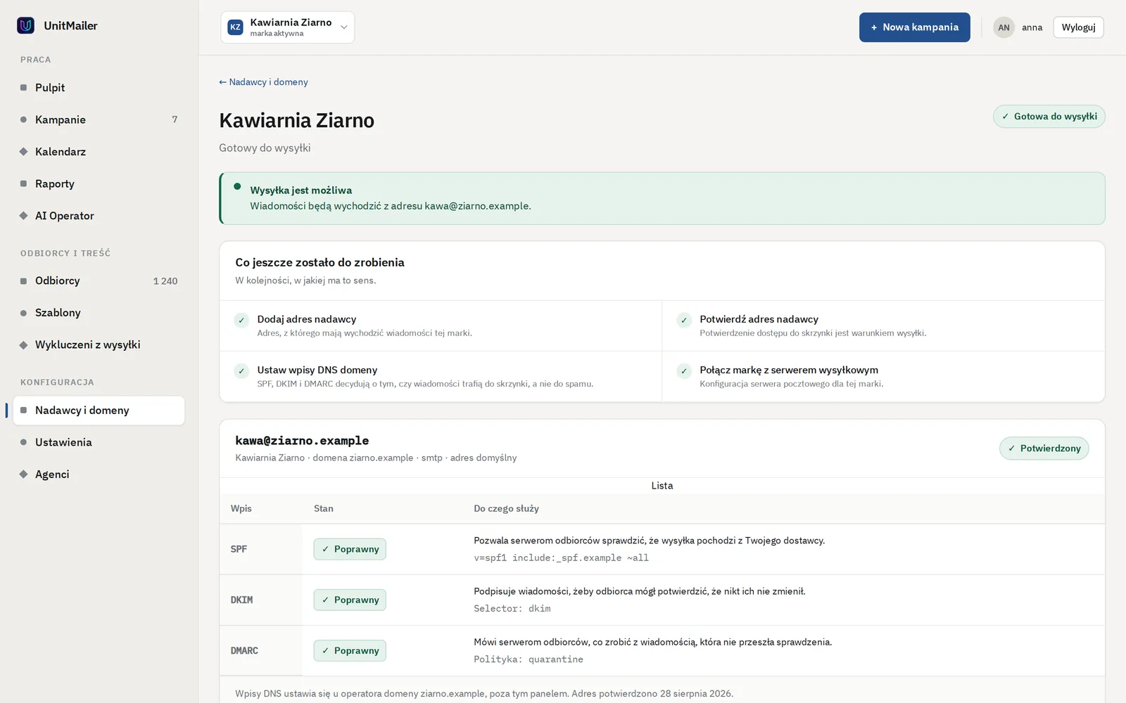
Task: Click the 'Stan' column header
Action: pos(324,508)
